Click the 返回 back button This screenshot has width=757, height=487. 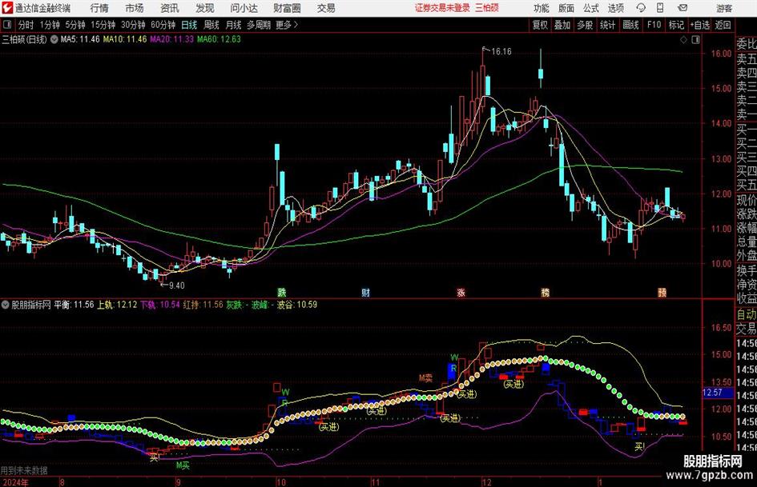(x=723, y=25)
